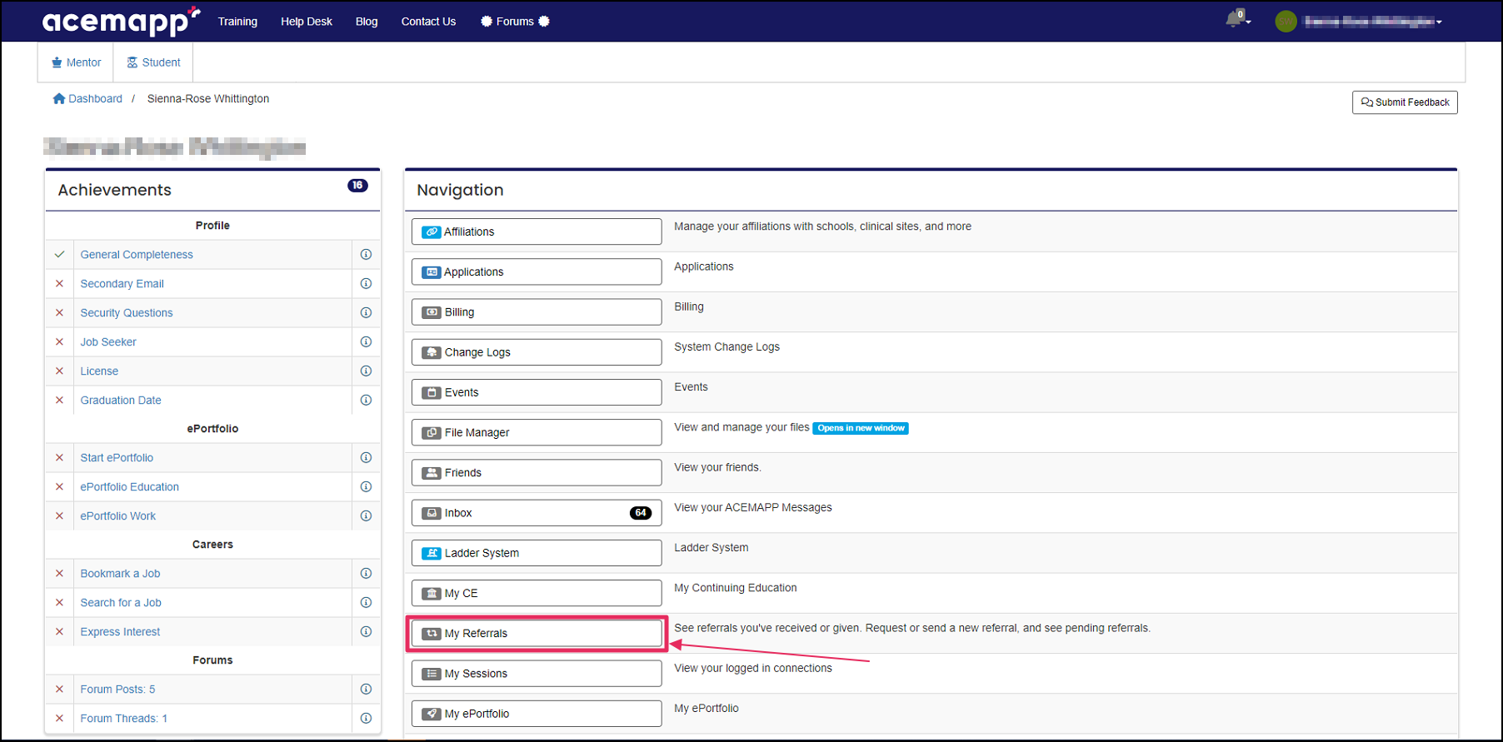Image resolution: width=1503 pixels, height=742 pixels.
Task: Click info icon for Secondary Email
Action: click(x=366, y=284)
